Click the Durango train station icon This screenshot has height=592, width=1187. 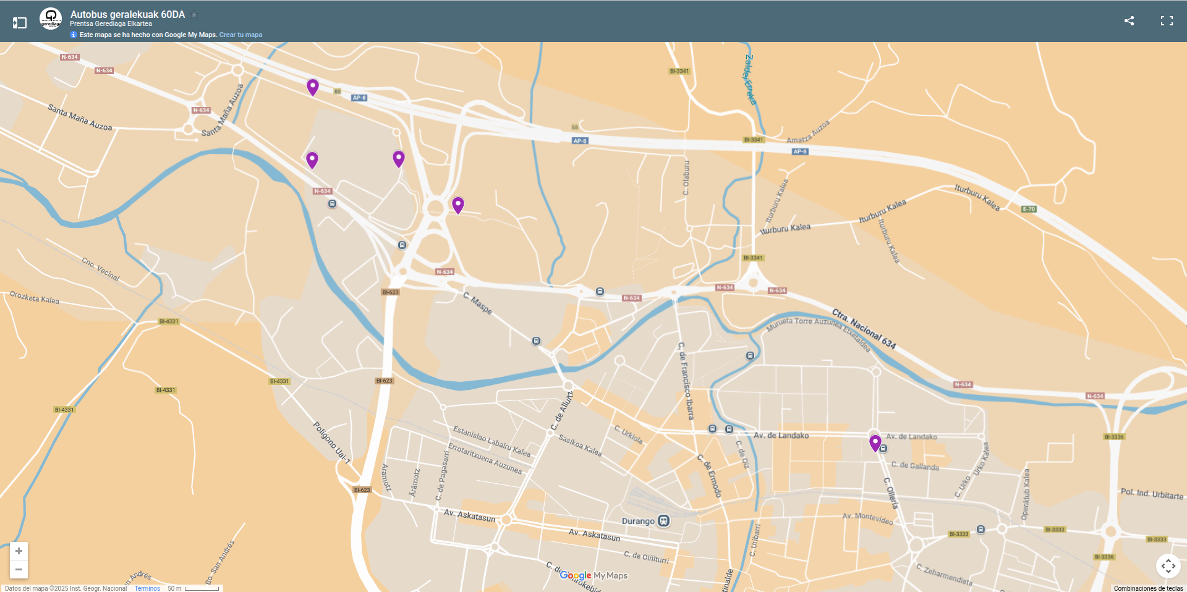663,521
